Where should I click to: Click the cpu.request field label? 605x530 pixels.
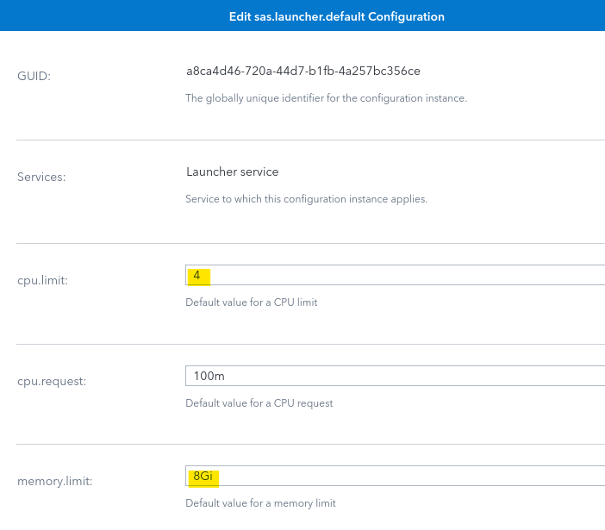[52, 381]
